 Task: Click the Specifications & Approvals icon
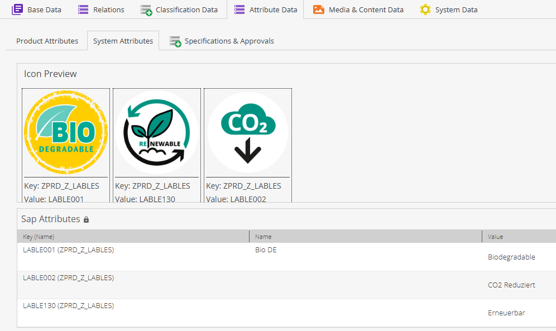(x=175, y=41)
